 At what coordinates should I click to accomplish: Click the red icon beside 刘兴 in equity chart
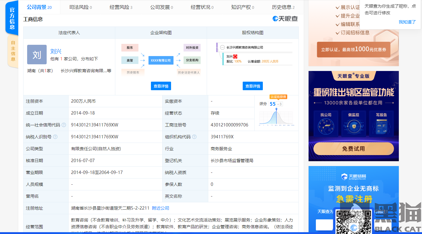point(235,56)
